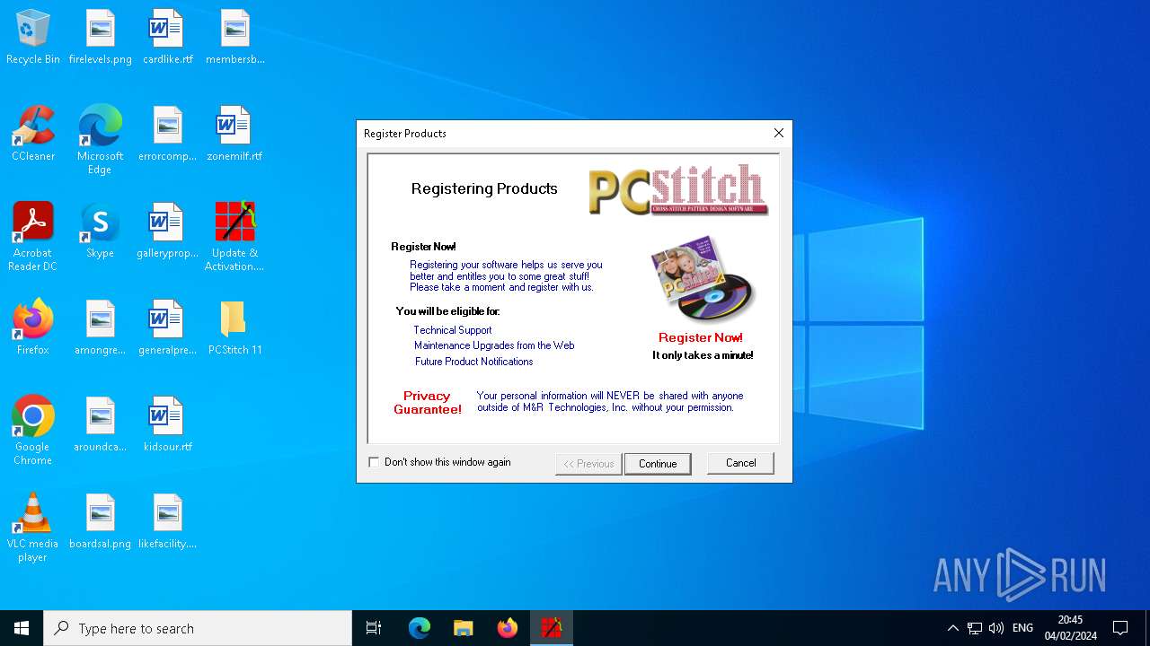Open Acrobat Reader DC shortcut
Image resolution: width=1150 pixels, height=646 pixels.
[33, 237]
